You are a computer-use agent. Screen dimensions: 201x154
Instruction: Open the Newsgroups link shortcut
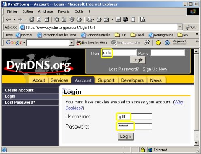click(161, 35)
